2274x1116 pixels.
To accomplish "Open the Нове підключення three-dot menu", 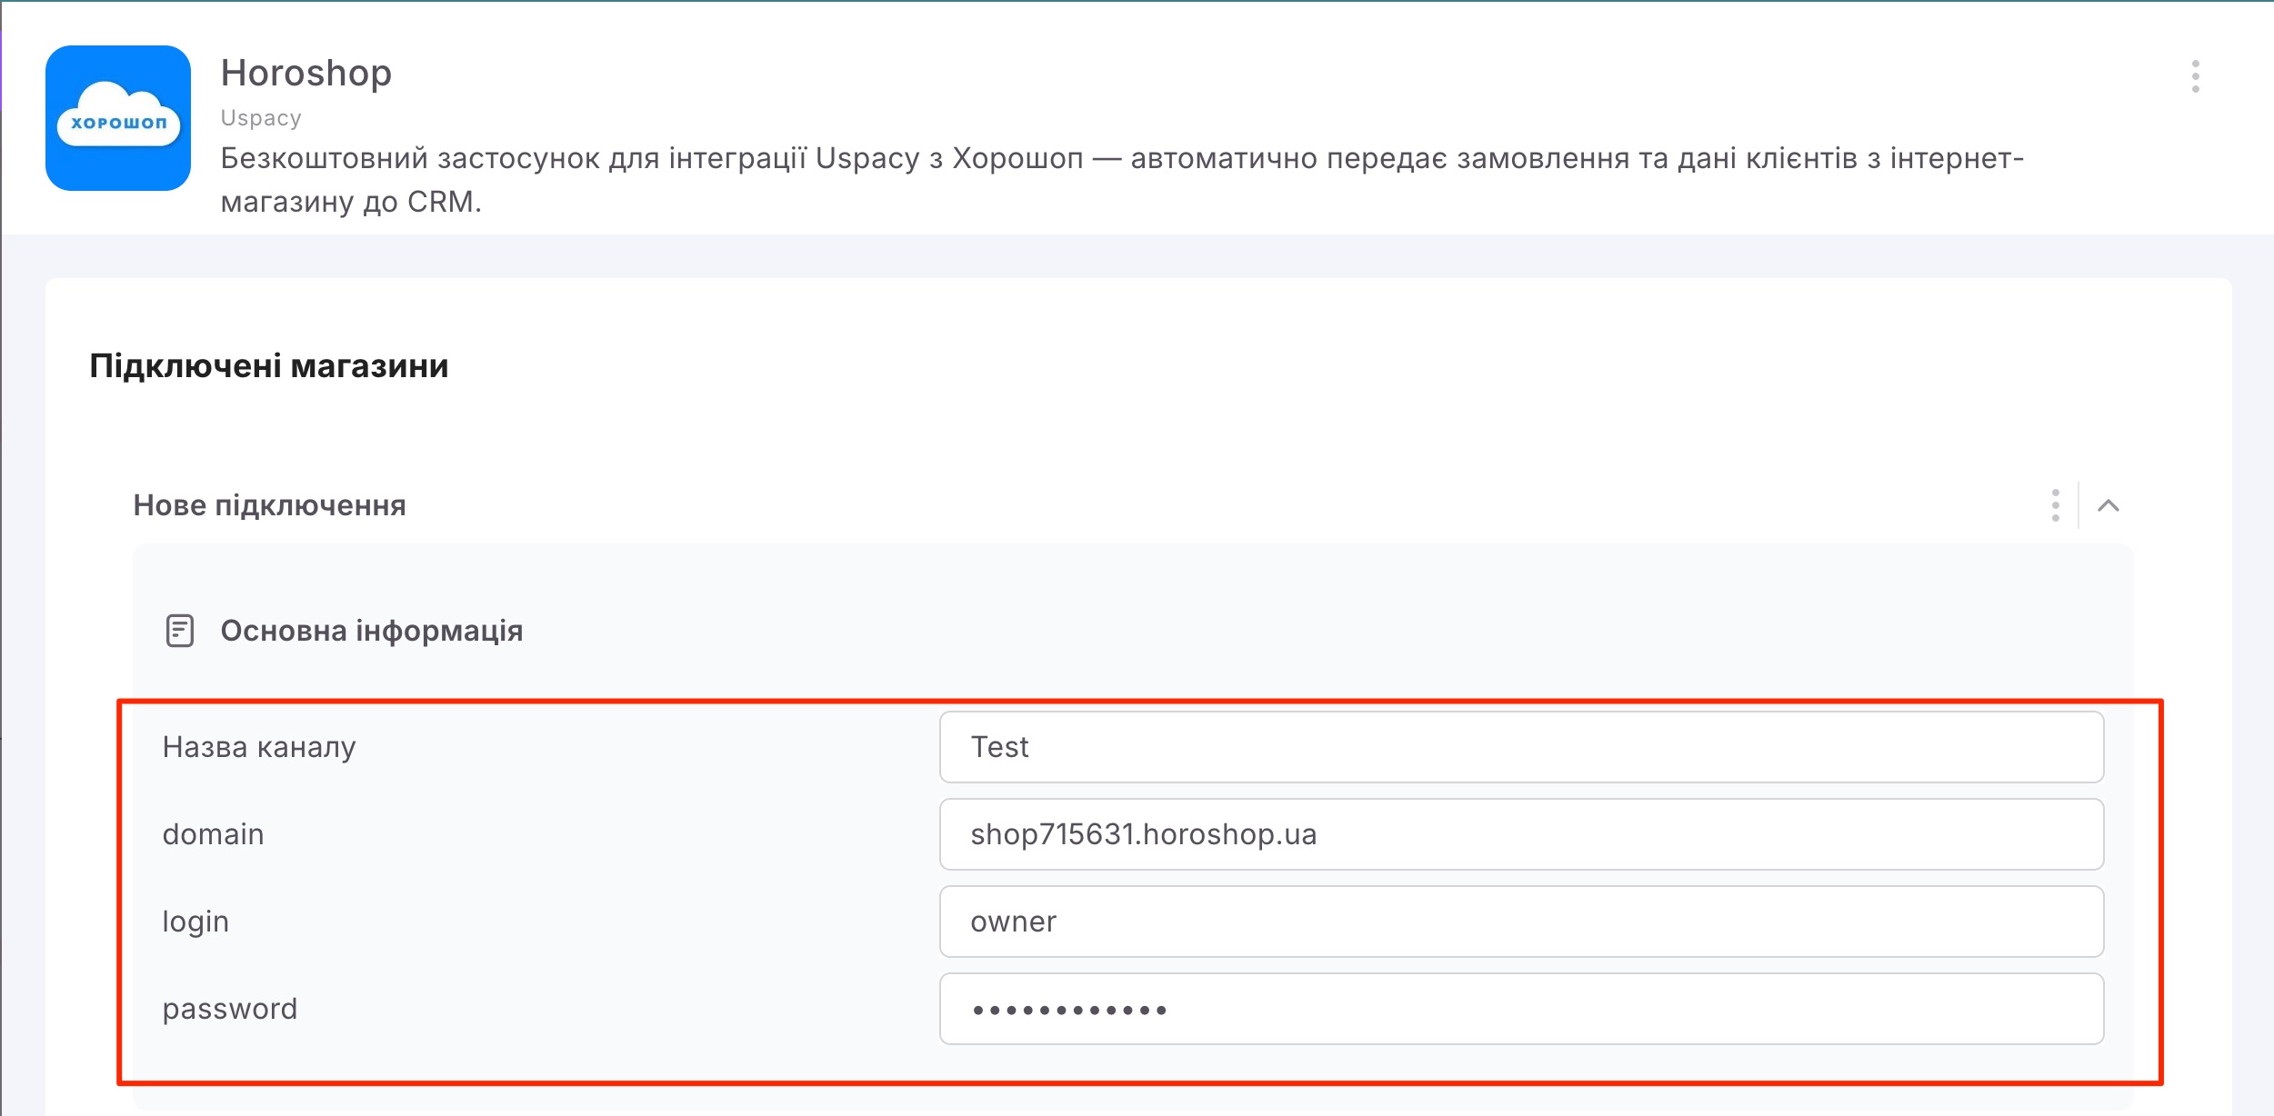I will pos(2055,505).
